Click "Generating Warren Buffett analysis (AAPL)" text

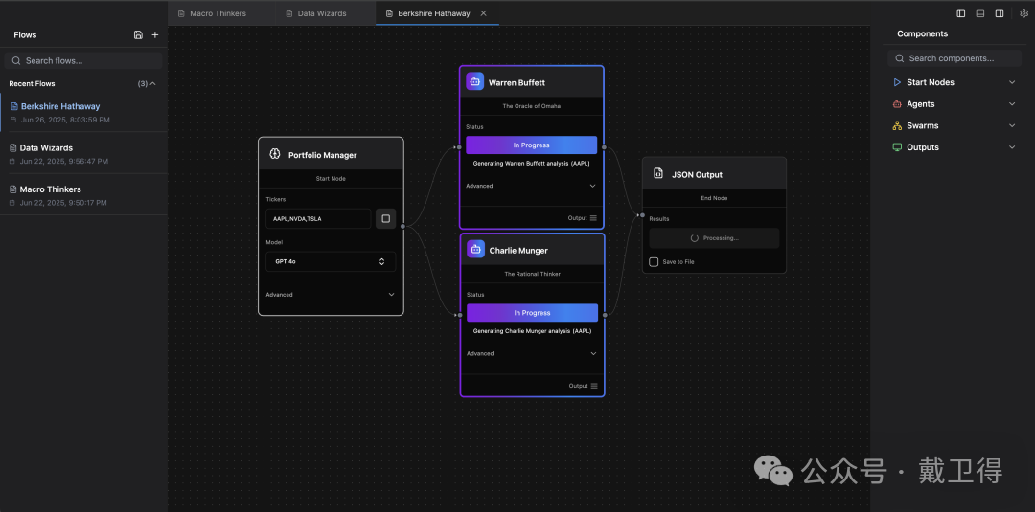[531, 163]
